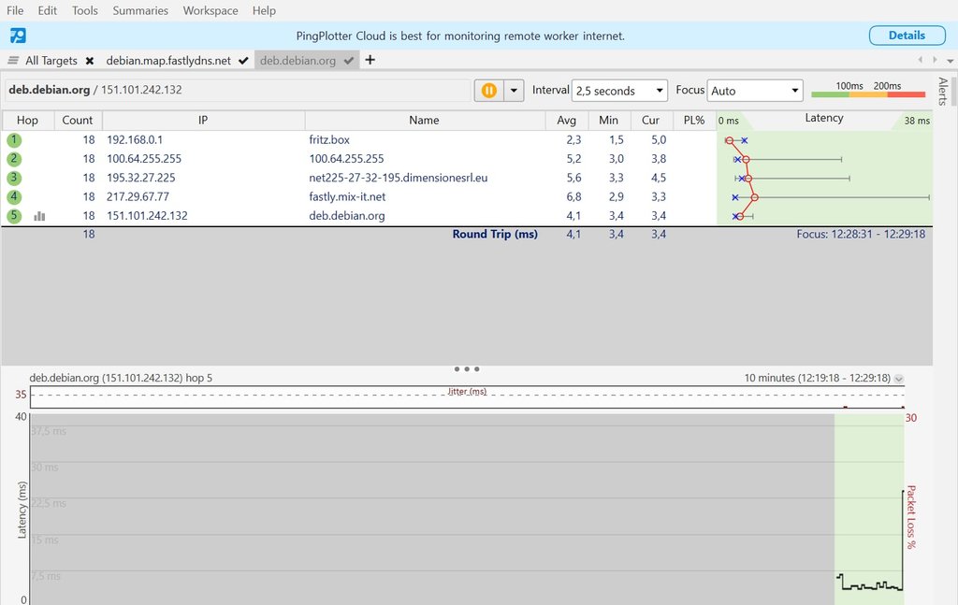The height and width of the screenshot is (605, 958).
Task: Click the latency color scale bar
Action: (867, 94)
